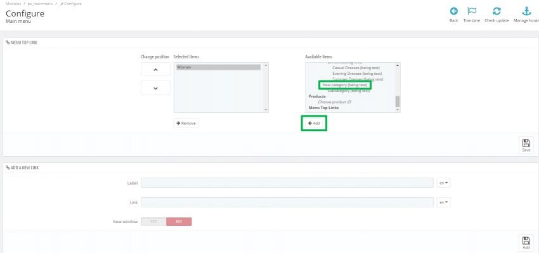Select Evening Dresses (belvg test) item
Screen dimensions: 539x253
click(357, 73)
